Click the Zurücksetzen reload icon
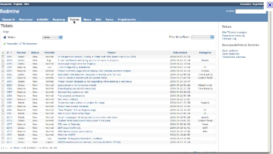 (20, 44)
